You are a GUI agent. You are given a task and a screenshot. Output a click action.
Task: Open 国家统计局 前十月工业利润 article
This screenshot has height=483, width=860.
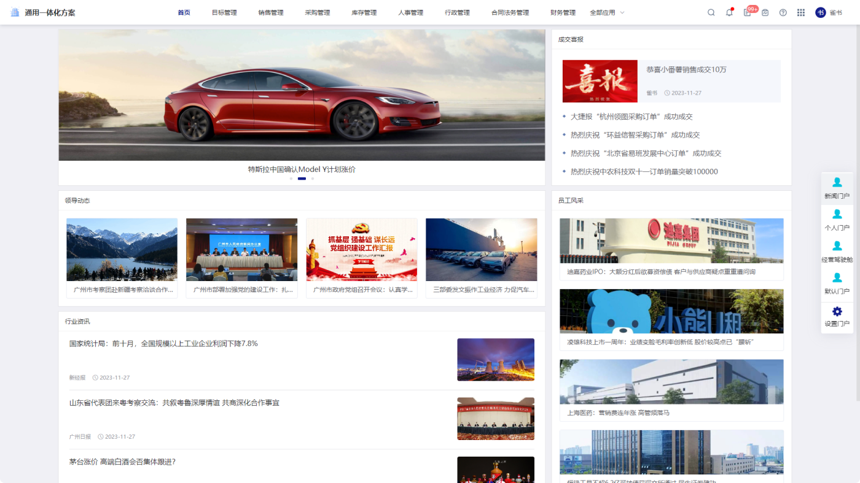click(163, 344)
